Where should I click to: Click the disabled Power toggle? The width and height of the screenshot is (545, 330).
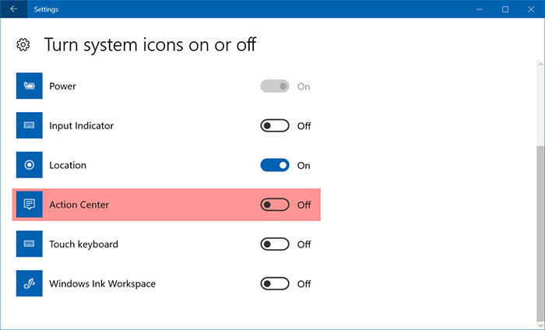tap(275, 86)
